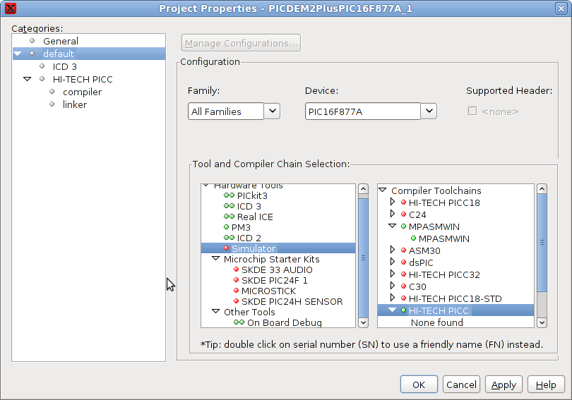Click the red dot beside SKDE 33 AUDIO
Screen dimensions: 572x400
click(x=236, y=269)
